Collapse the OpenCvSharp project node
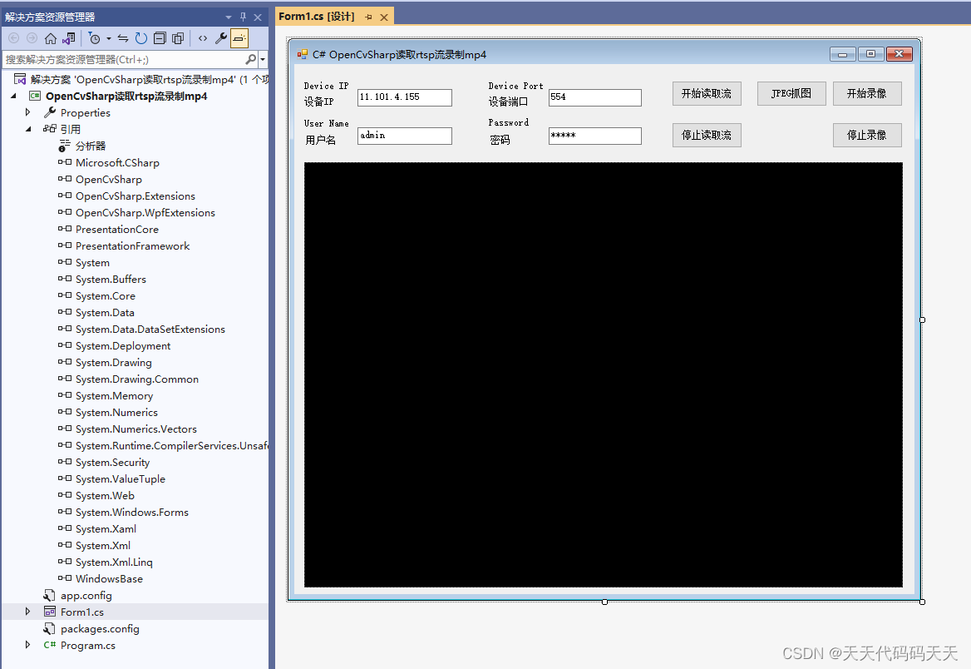 point(13,96)
